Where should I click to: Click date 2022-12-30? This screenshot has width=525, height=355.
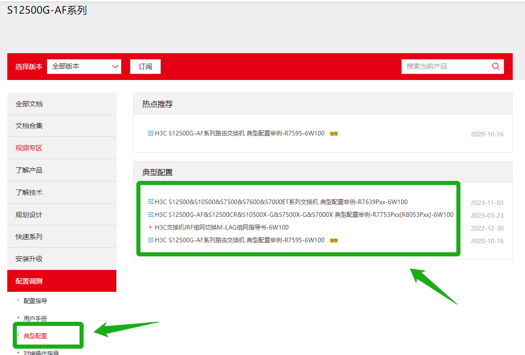[487, 228]
